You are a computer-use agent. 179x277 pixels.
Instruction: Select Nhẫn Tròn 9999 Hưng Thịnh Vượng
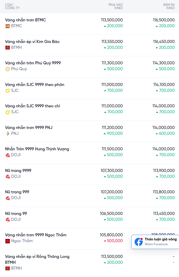[37, 149]
